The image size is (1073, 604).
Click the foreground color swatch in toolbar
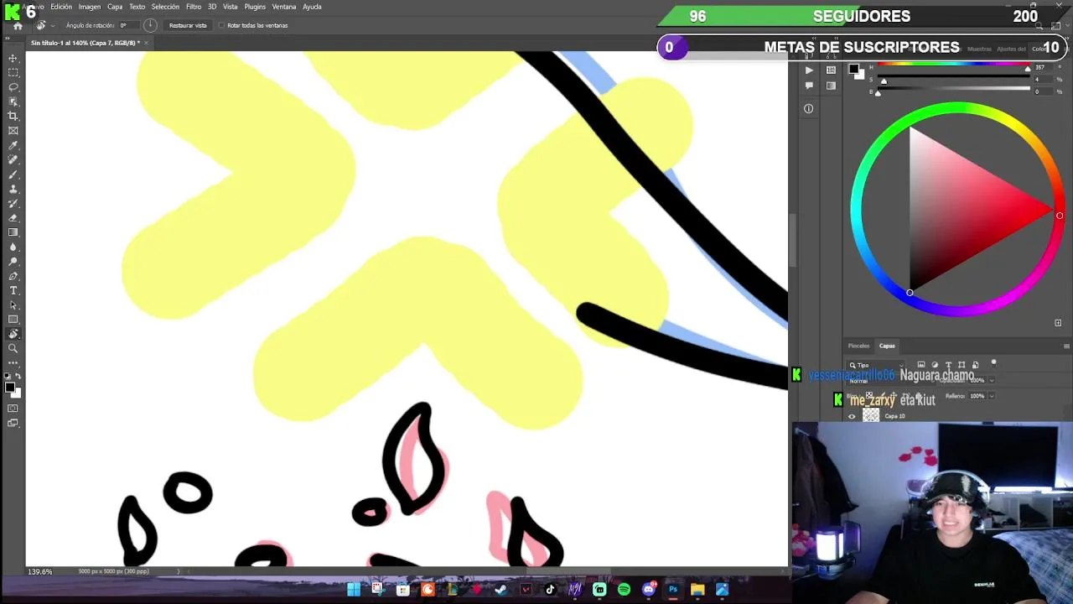pyautogui.click(x=9, y=387)
